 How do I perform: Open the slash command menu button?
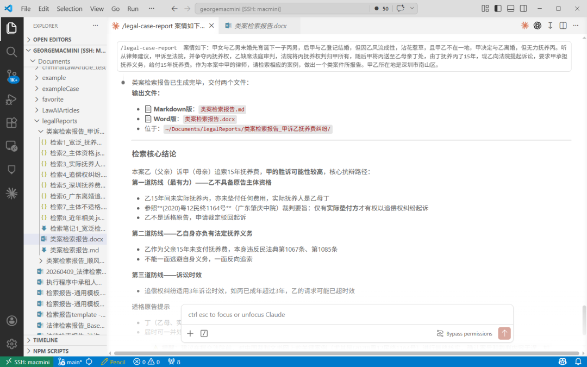tap(204, 333)
